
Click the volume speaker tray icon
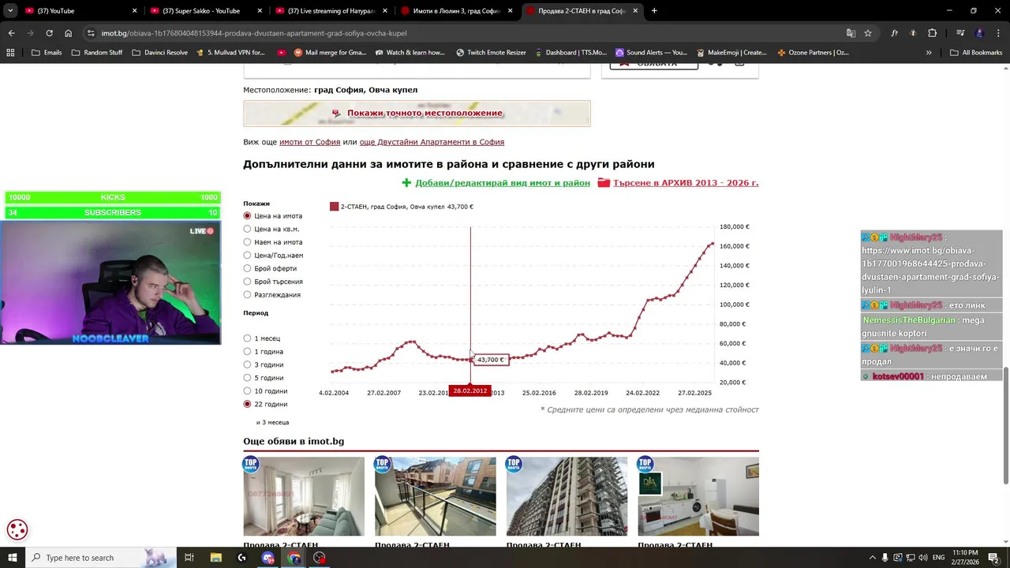click(x=922, y=558)
